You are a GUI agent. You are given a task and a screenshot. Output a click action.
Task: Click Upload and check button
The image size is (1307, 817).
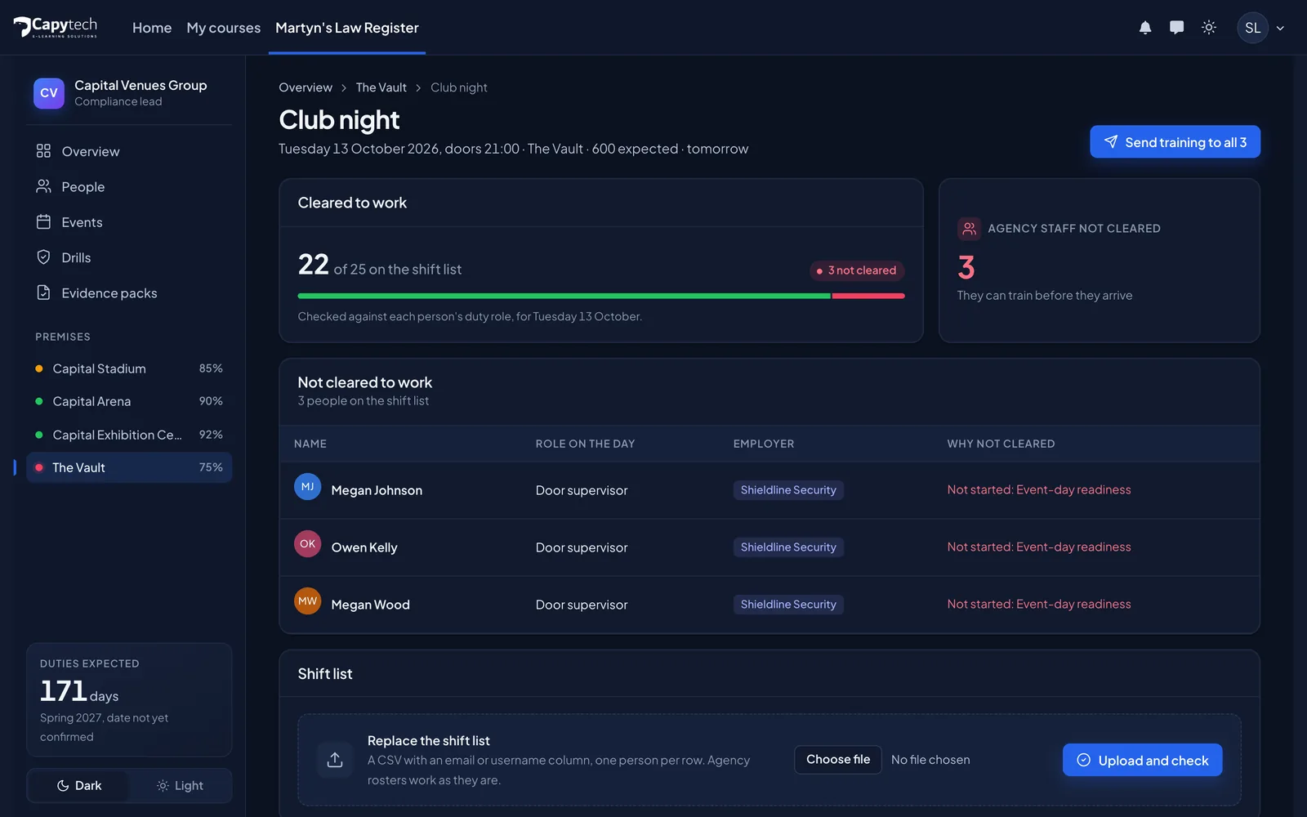[x=1142, y=760]
